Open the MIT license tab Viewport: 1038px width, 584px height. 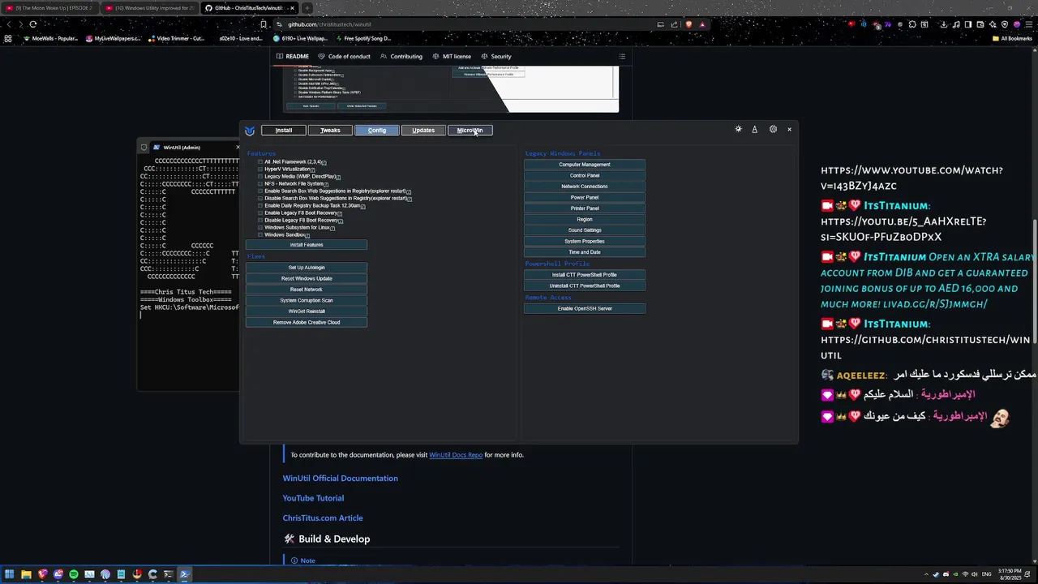[452, 57]
